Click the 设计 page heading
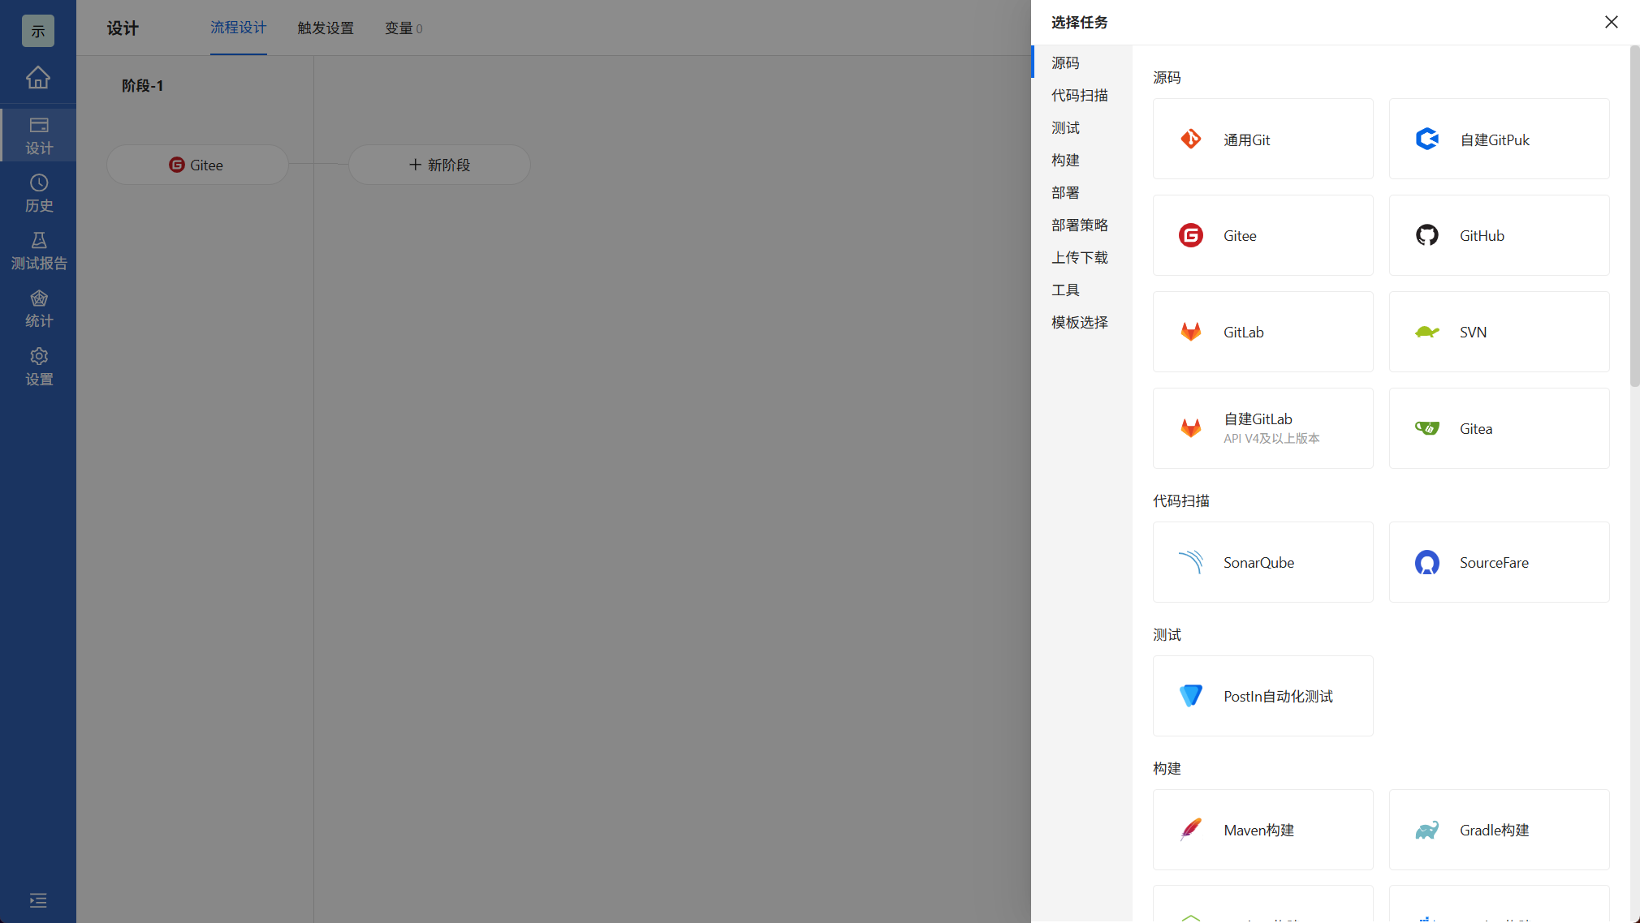The image size is (1640, 923). tap(123, 28)
